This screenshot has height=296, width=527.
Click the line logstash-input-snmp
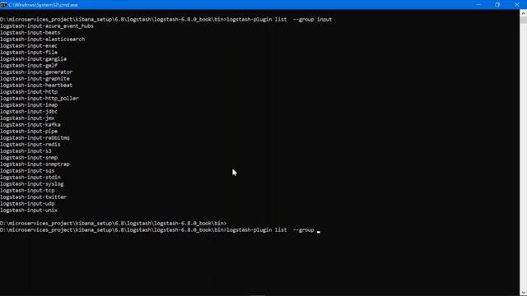tap(29, 158)
